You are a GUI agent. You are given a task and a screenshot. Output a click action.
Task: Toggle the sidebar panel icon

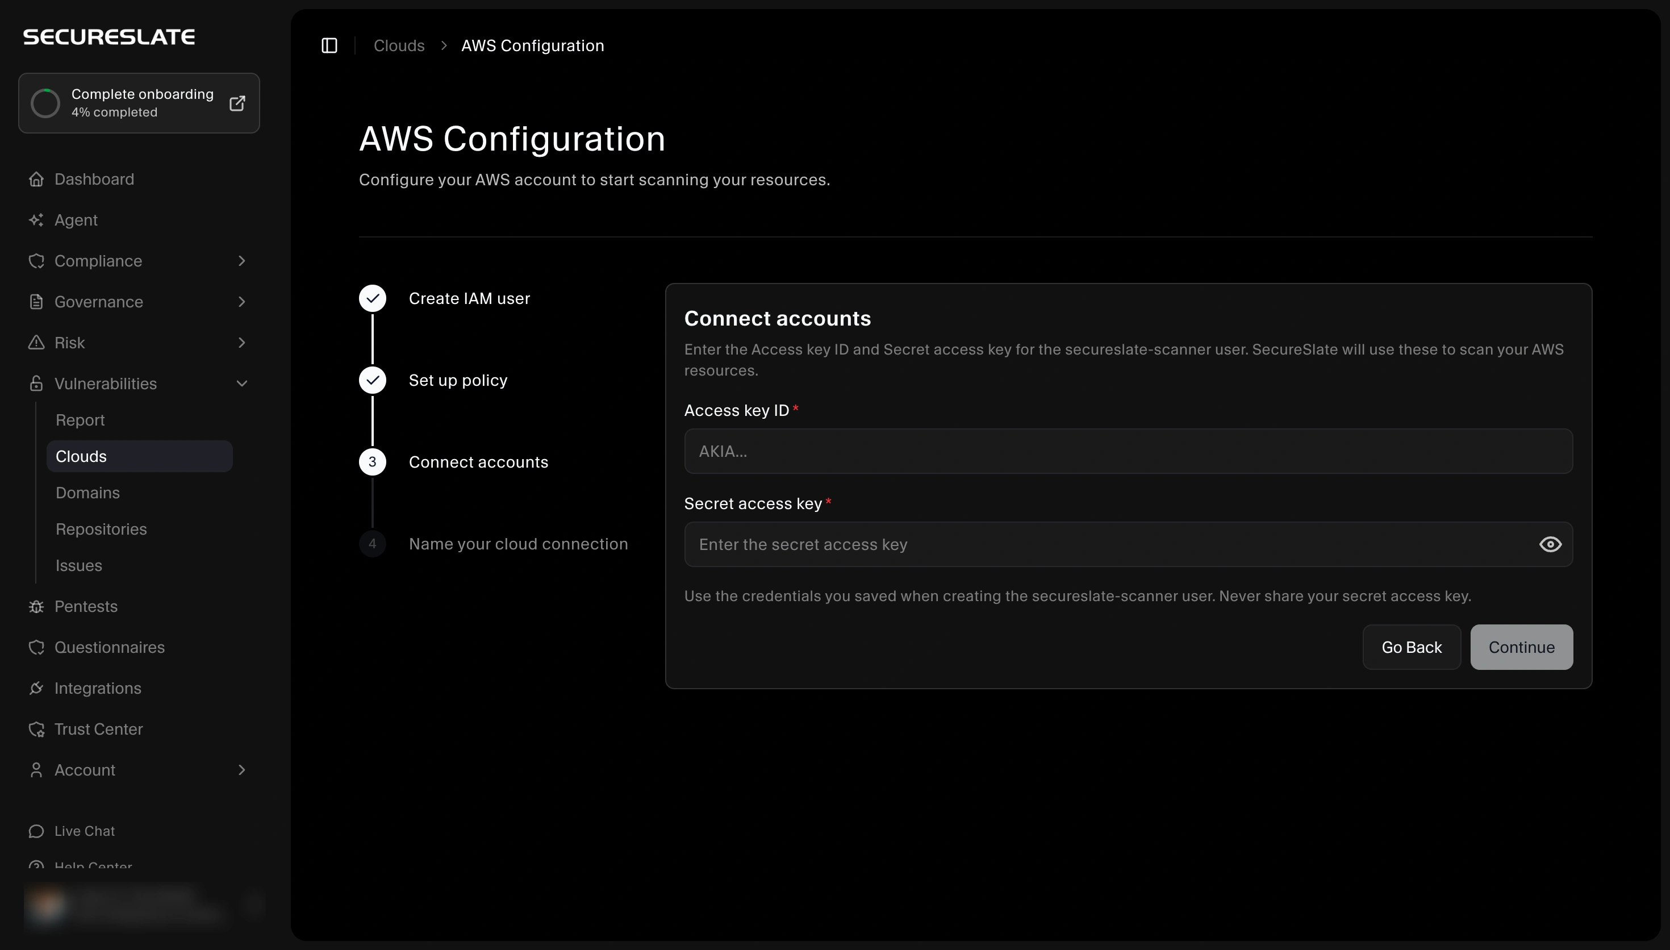click(x=329, y=45)
